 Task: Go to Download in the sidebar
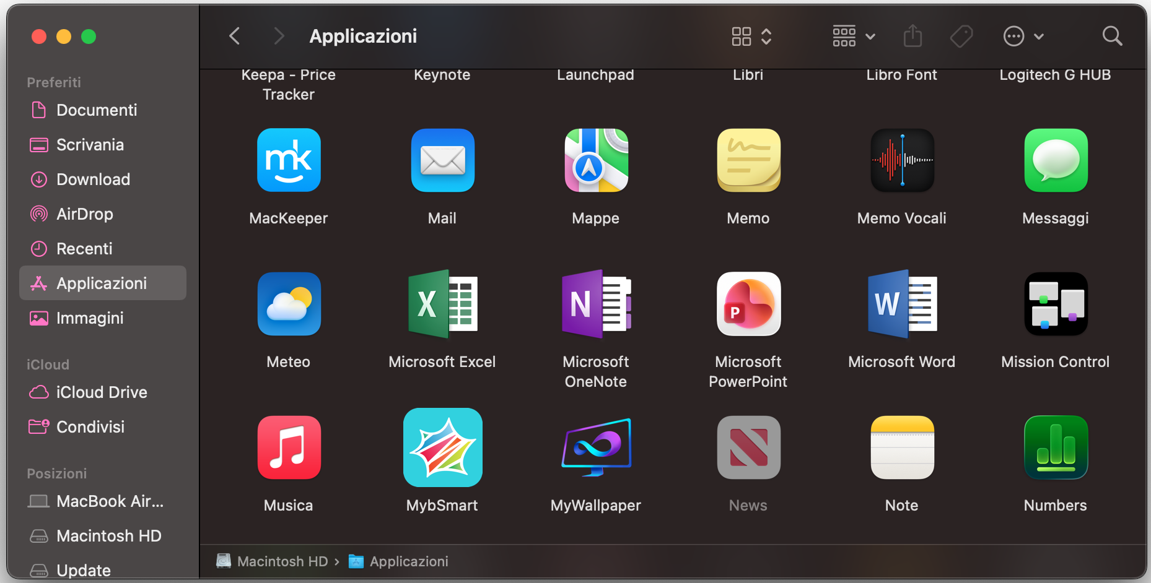[x=103, y=179]
